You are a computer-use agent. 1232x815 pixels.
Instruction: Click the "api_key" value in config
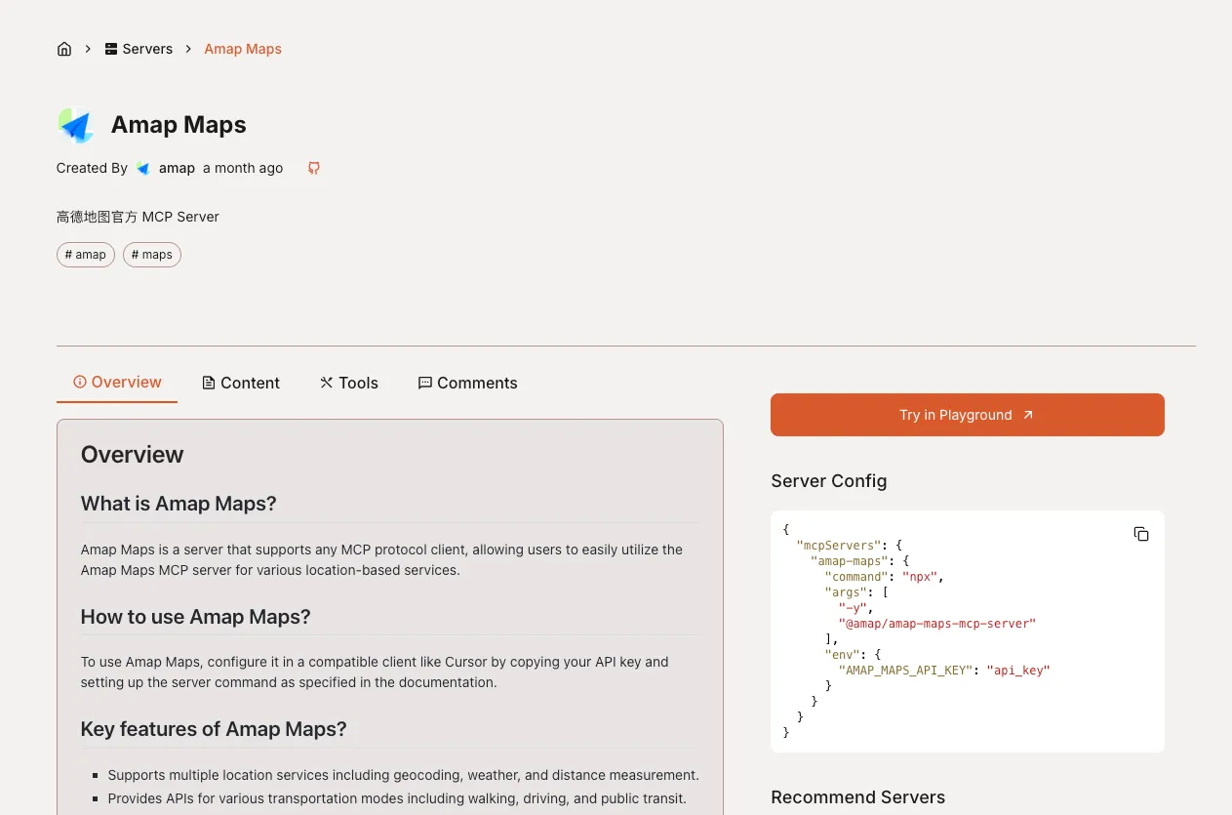click(x=1018, y=671)
